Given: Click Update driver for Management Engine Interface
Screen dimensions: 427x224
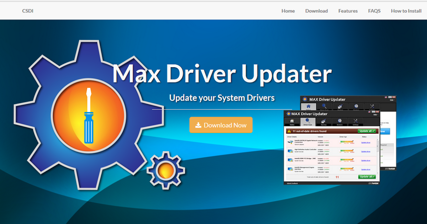Looking at the screenshot, I should 366,169.
